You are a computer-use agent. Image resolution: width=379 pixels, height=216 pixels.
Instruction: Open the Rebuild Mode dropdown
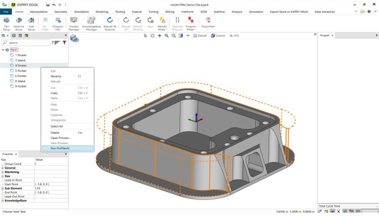point(162,24)
